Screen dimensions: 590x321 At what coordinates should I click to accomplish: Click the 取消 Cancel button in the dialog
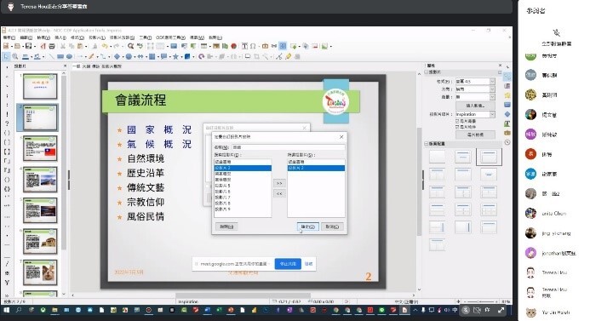click(x=332, y=226)
